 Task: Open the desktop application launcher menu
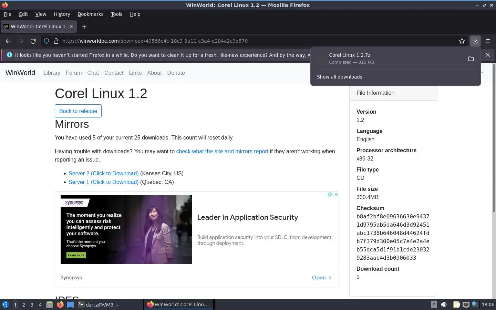(5, 304)
